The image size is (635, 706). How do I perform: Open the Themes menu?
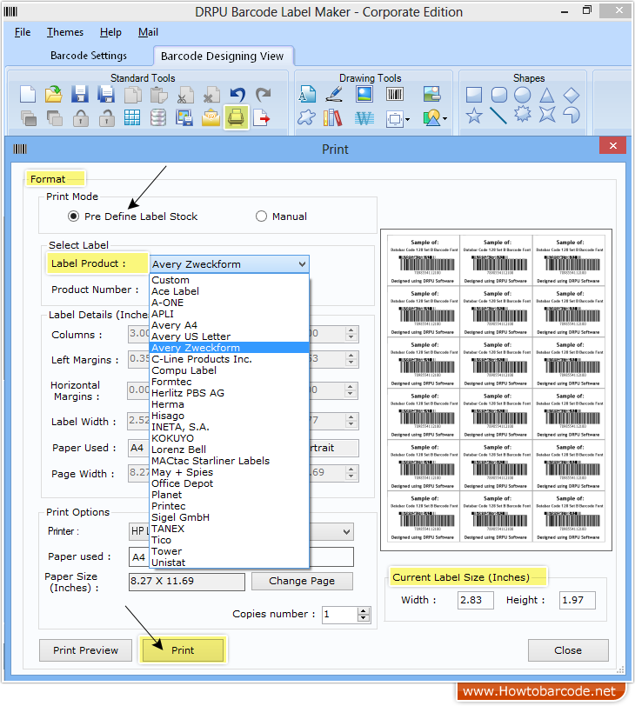65,32
